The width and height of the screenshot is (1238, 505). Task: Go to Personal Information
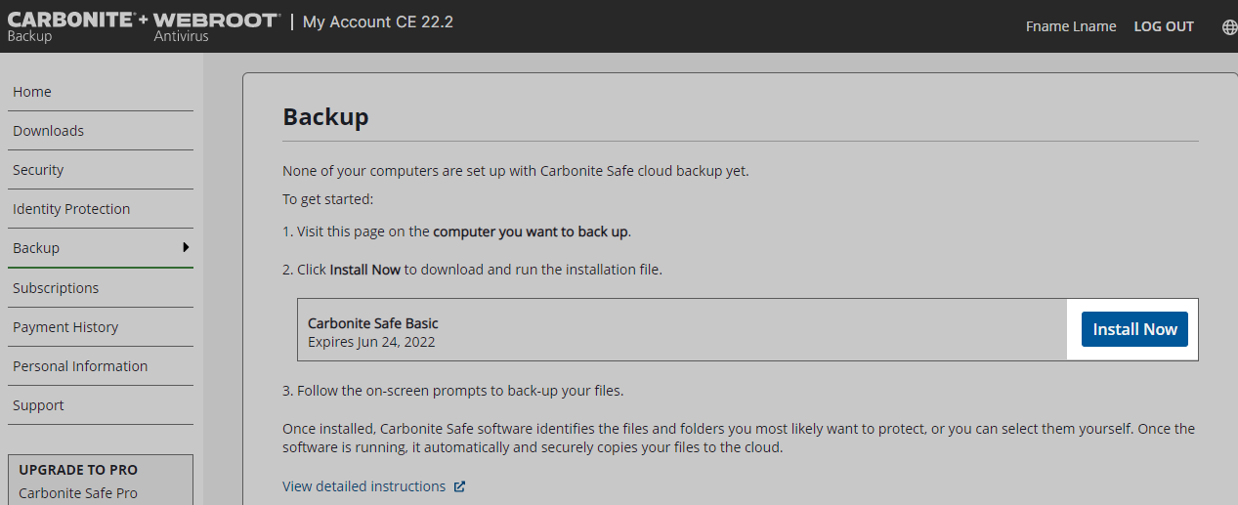pyautogui.click(x=80, y=366)
